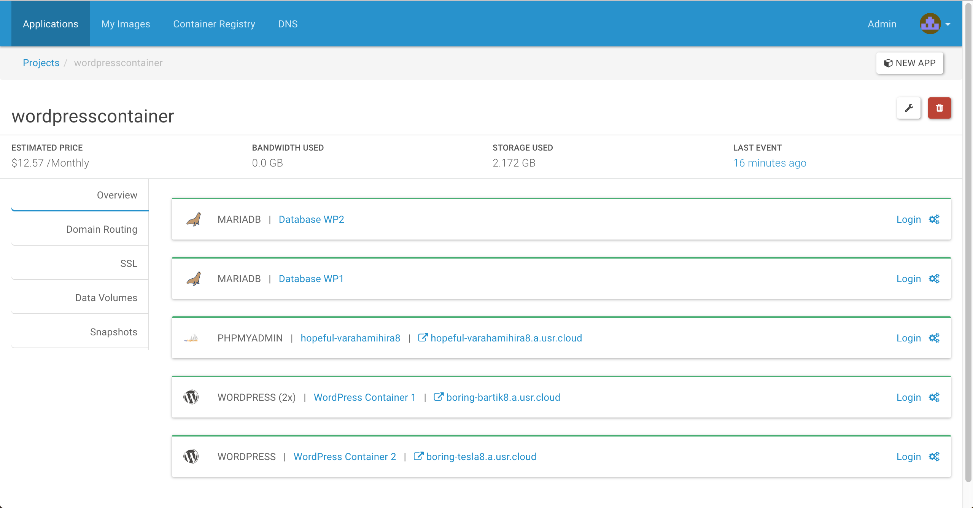Screen dimensions: 973x508
Task: Open the Applications nav tab
Action: tap(51, 24)
